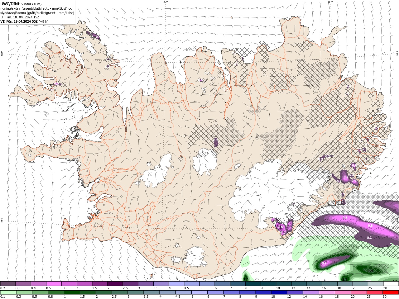The height and width of the screenshot is (299, 399).
Task: Click the bright pink 0.5–0.8 snow legend swatch
Action: point(54,284)
